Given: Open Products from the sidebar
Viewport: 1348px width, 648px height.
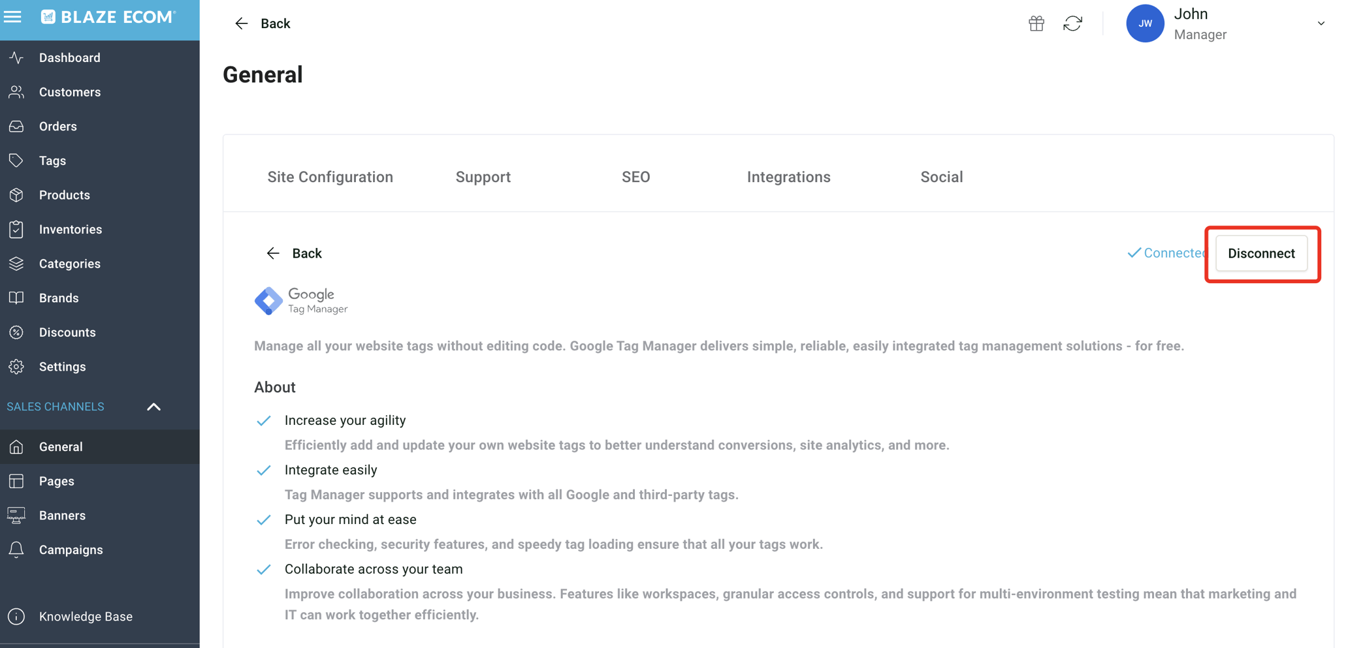Looking at the screenshot, I should 64,194.
